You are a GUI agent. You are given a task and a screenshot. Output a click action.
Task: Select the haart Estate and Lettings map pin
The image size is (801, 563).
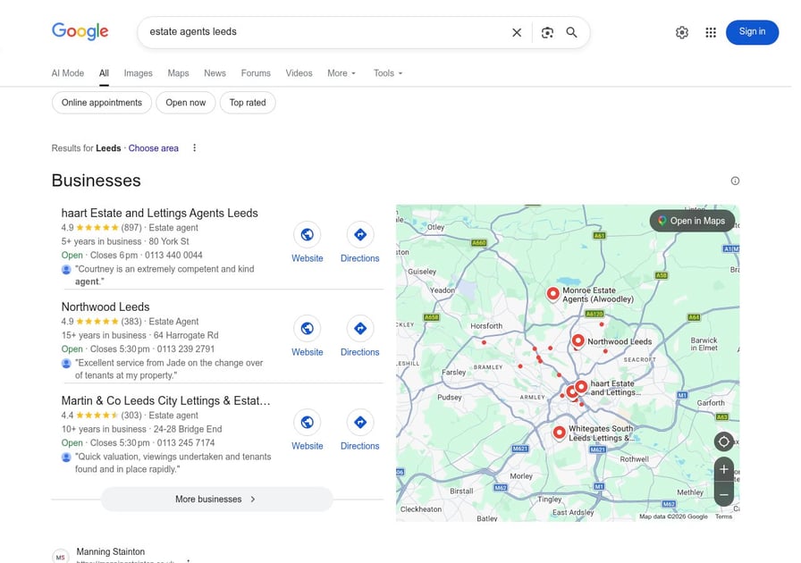pyautogui.click(x=581, y=387)
